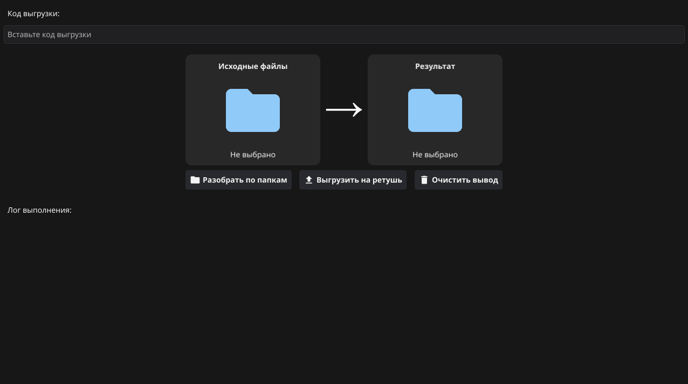Click the Исходные файлы blue folder icon

tap(252, 110)
